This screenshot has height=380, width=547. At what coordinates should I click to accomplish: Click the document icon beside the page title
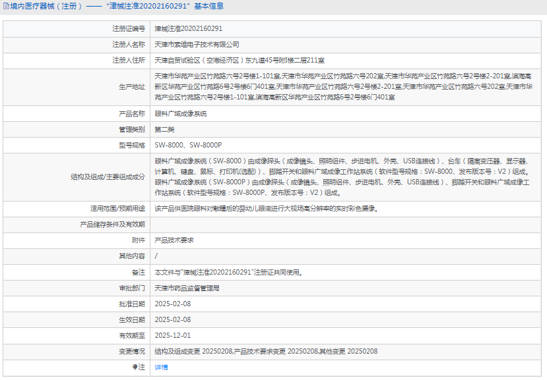click(x=7, y=7)
